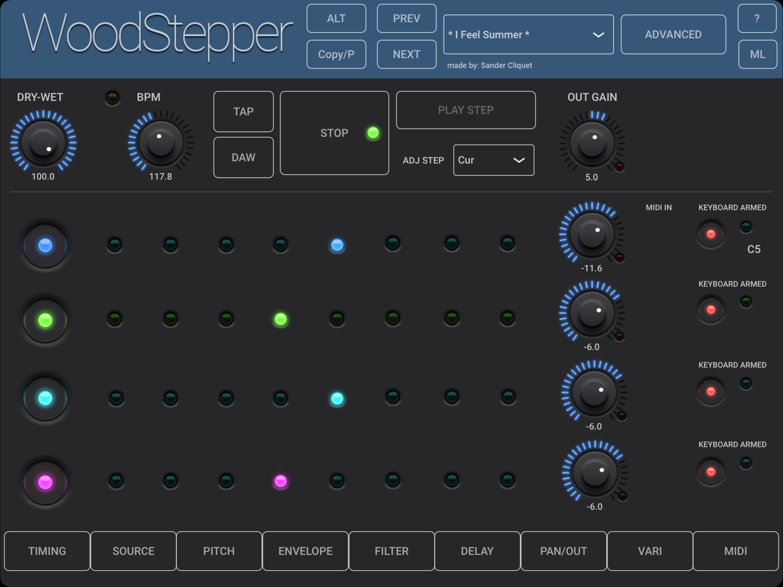Click the lit magenta step in fourth row
The height and width of the screenshot is (587, 783).
pyautogui.click(x=280, y=481)
